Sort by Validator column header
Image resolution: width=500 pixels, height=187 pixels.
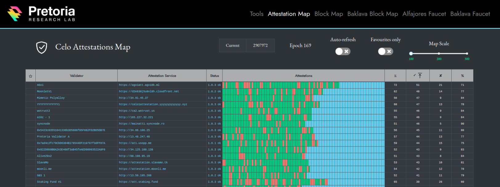tap(76, 76)
